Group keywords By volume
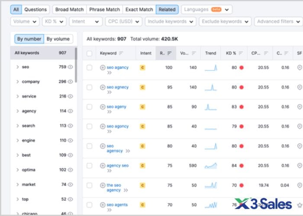 [58, 39]
